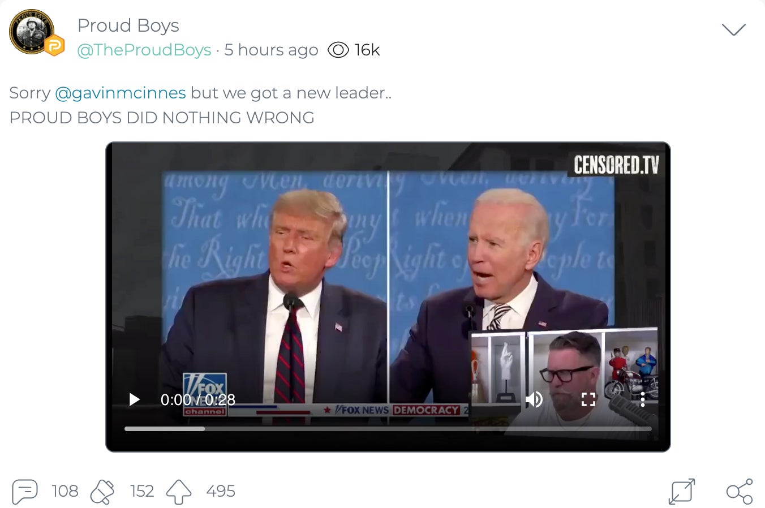Click the 495 upvotes count
765x508 pixels.
221,491
